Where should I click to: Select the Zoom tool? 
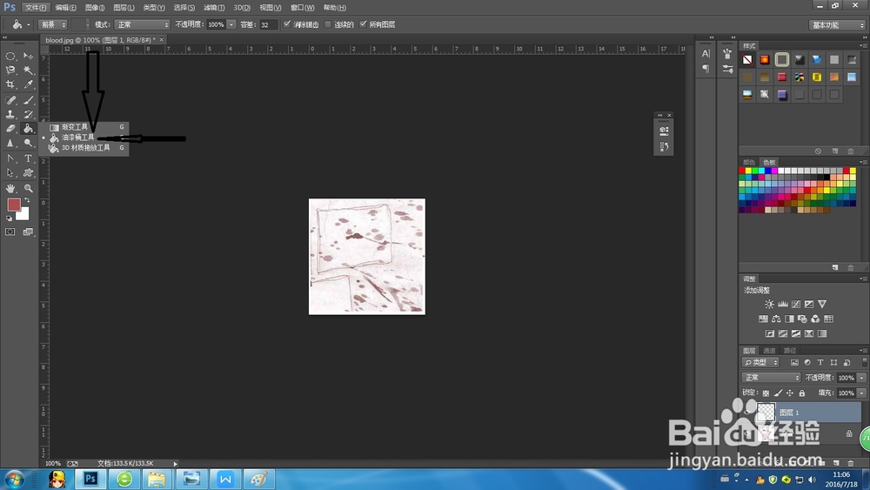pos(28,189)
